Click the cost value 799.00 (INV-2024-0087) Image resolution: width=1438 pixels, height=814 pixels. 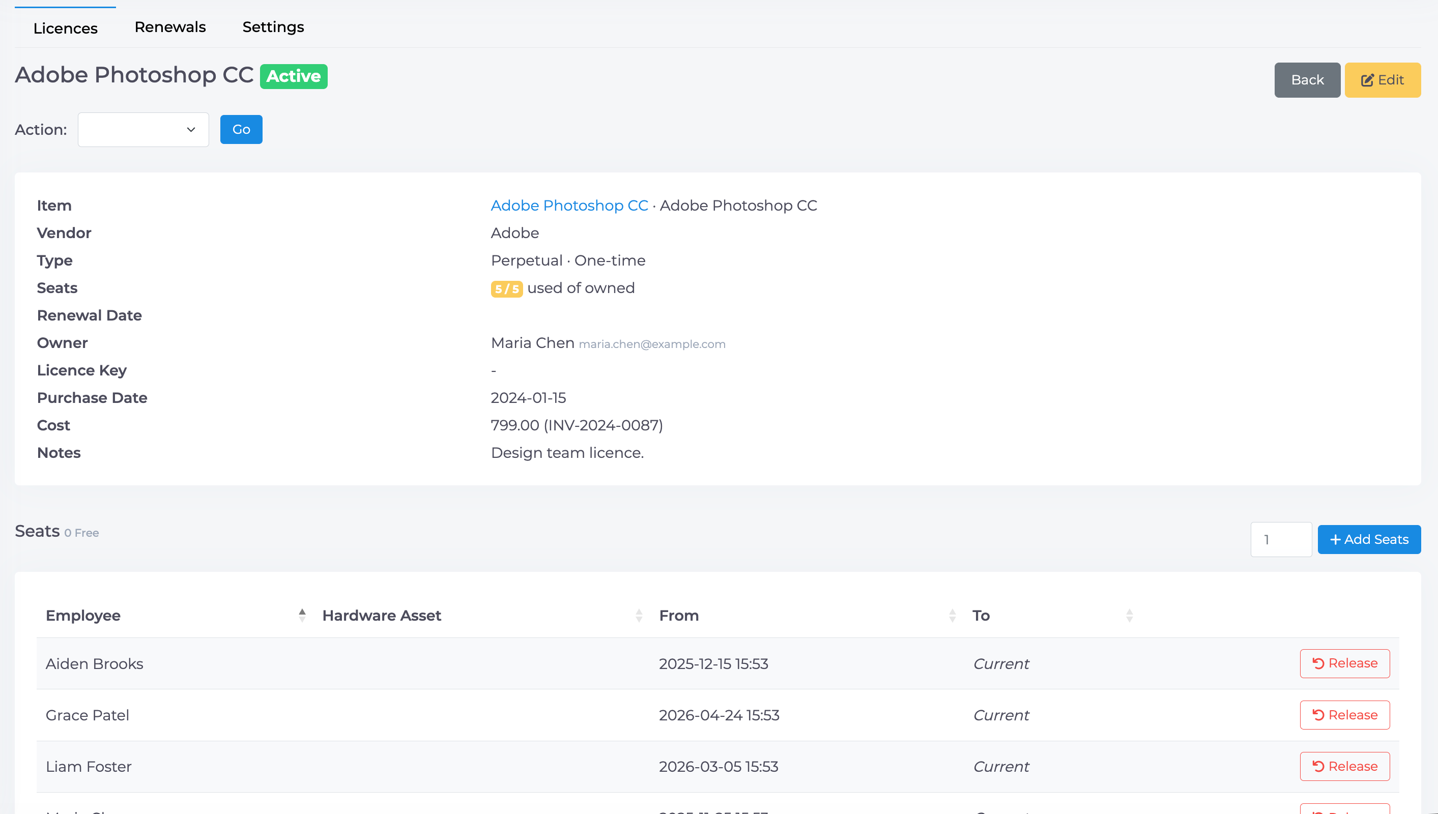(x=577, y=425)
